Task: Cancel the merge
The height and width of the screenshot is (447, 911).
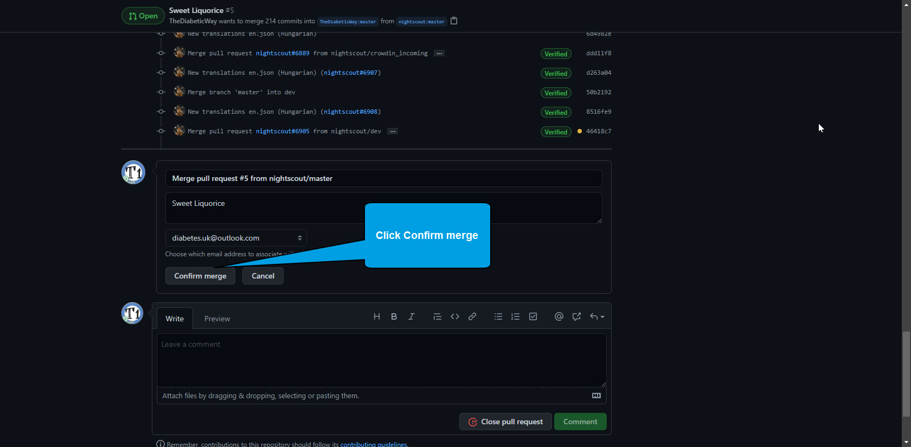Action: click(x=263, y=276)
